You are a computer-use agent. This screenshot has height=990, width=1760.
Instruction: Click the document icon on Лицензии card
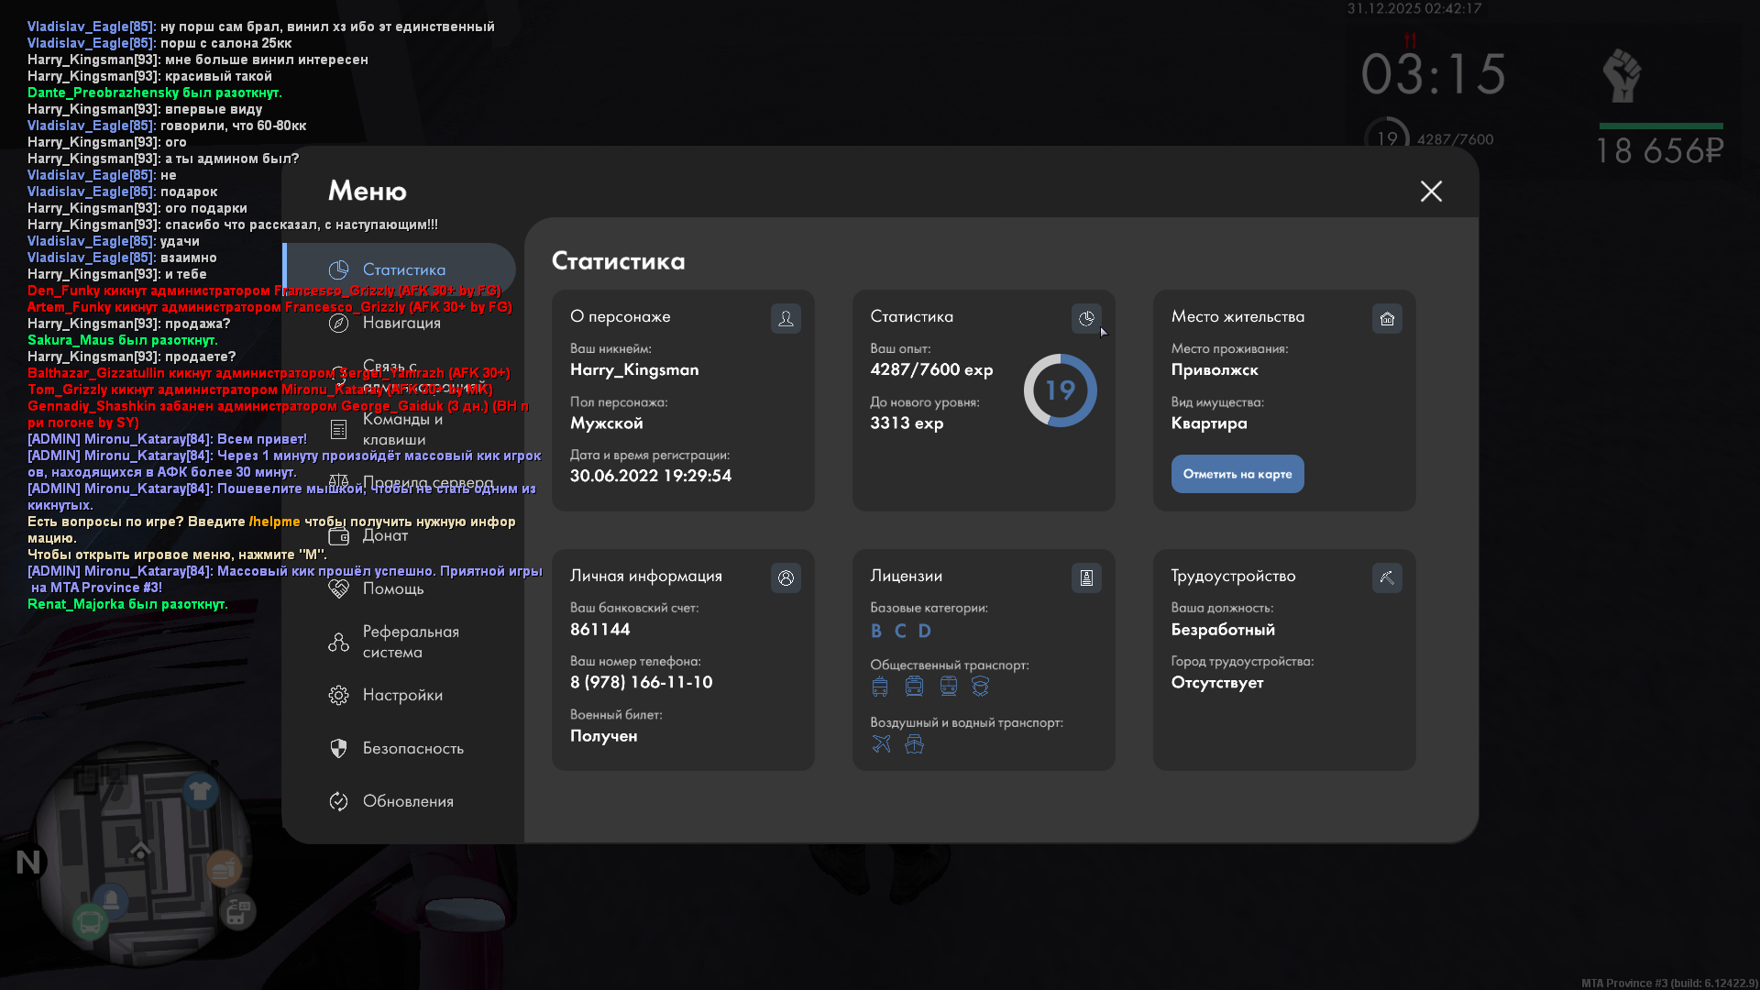point(1086,577)
